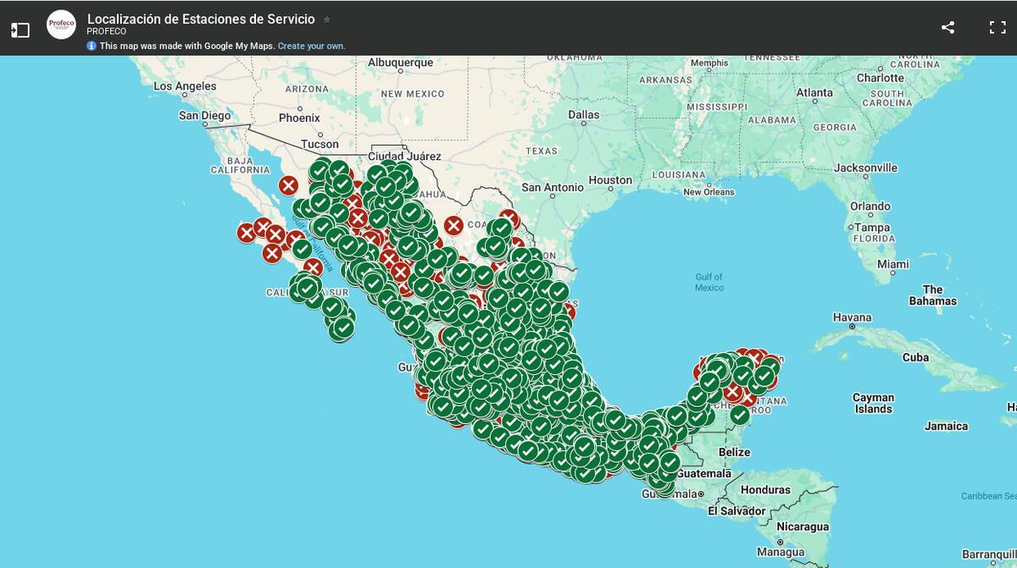Click the San Diego city label
1017x568 pixels.
[x=204, y=115]
